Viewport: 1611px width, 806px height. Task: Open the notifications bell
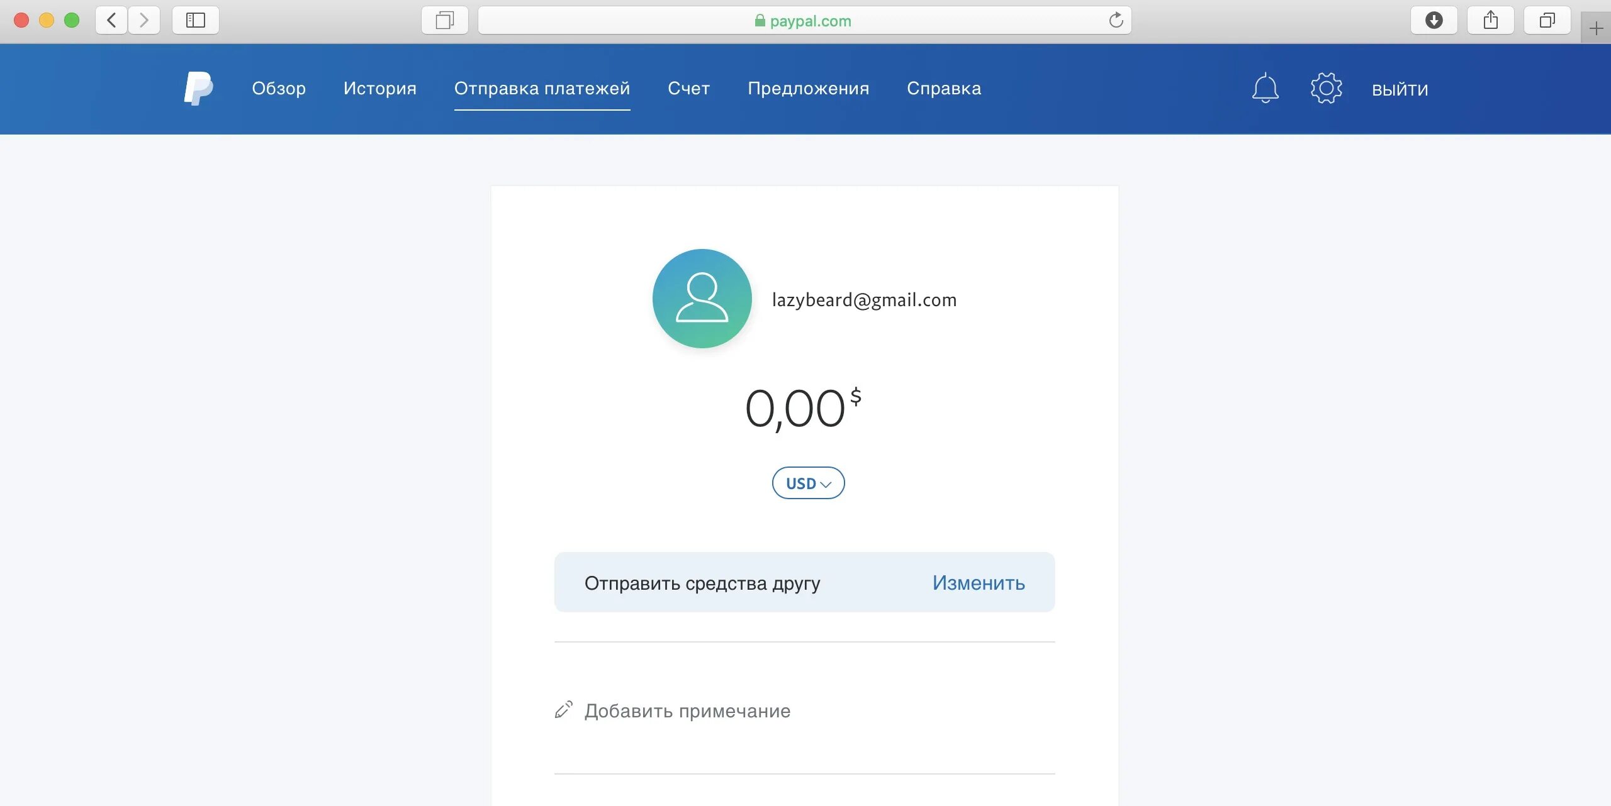[x=1265, y=89]
